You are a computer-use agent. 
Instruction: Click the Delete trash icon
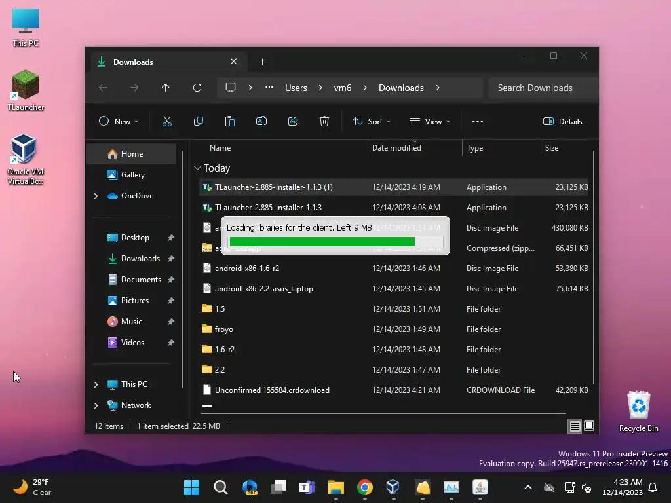click(x=324, y=121)
